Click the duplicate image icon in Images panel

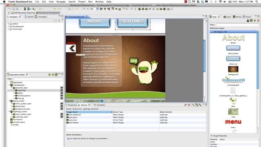(251, 20)
